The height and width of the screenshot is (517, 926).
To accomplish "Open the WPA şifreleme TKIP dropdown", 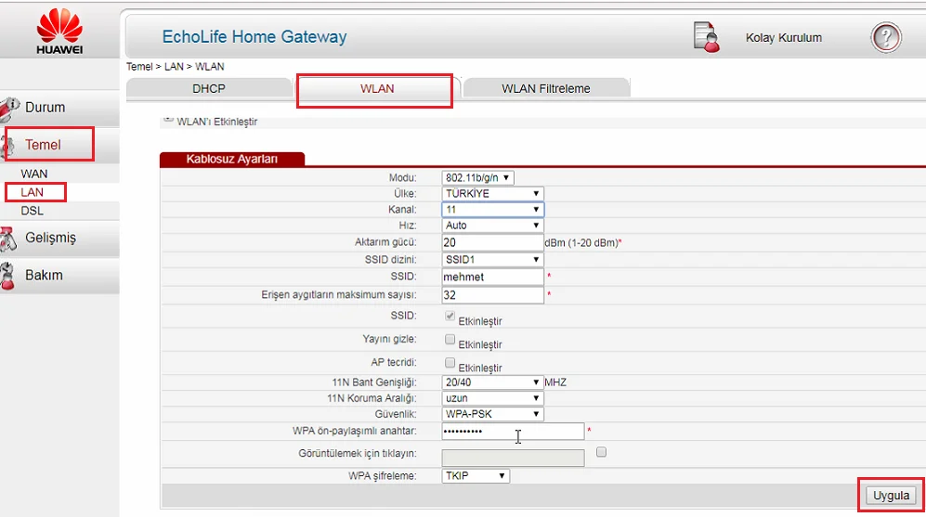I will coord(476,476).
